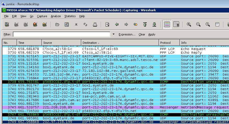Jump to last packet down arrow icon
Screen dimensions: 229x124
[154, 24]
